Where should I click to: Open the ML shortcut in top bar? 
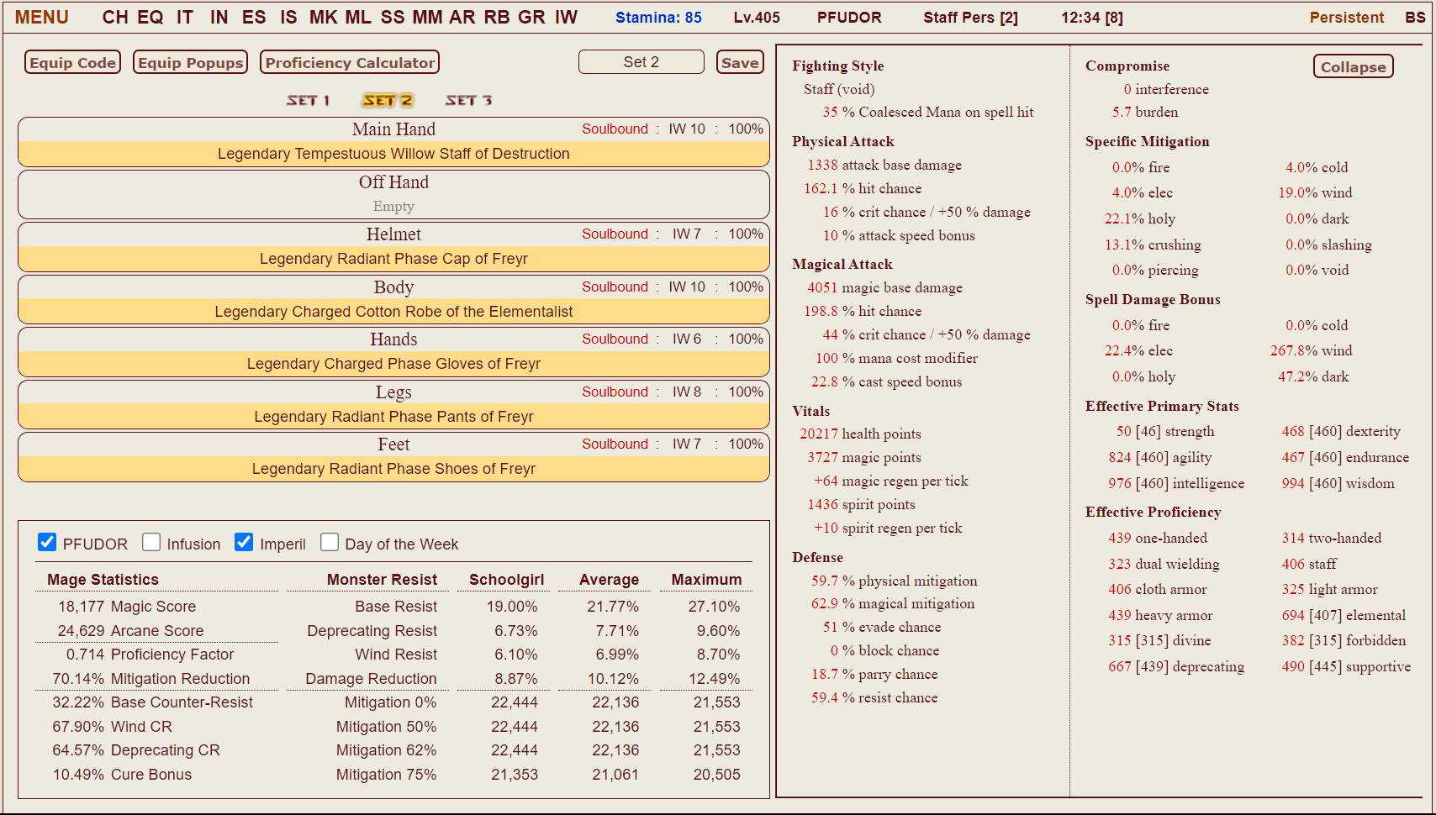[x=358, y=17]
